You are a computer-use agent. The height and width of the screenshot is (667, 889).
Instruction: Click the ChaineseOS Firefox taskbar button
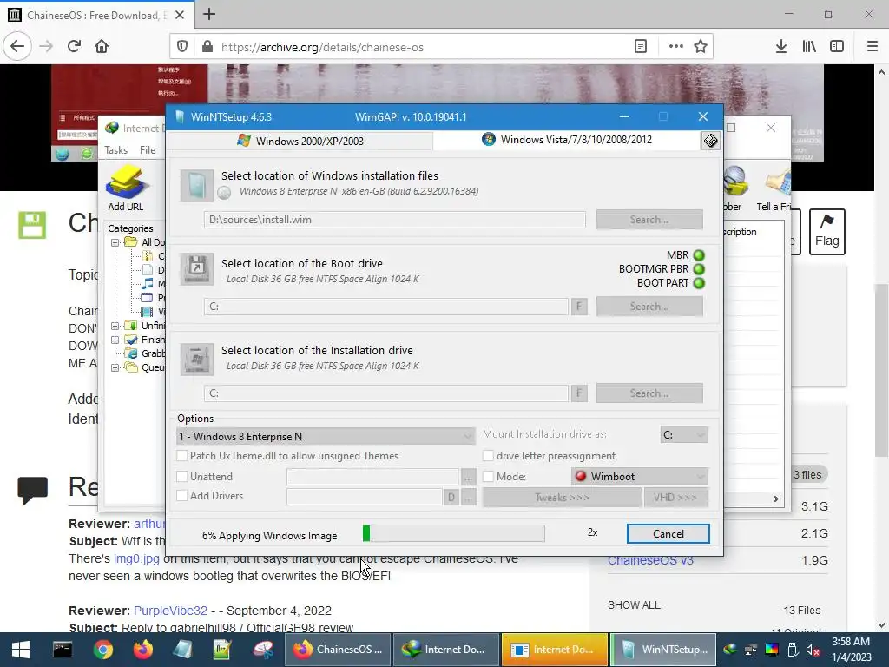[338, 650]
